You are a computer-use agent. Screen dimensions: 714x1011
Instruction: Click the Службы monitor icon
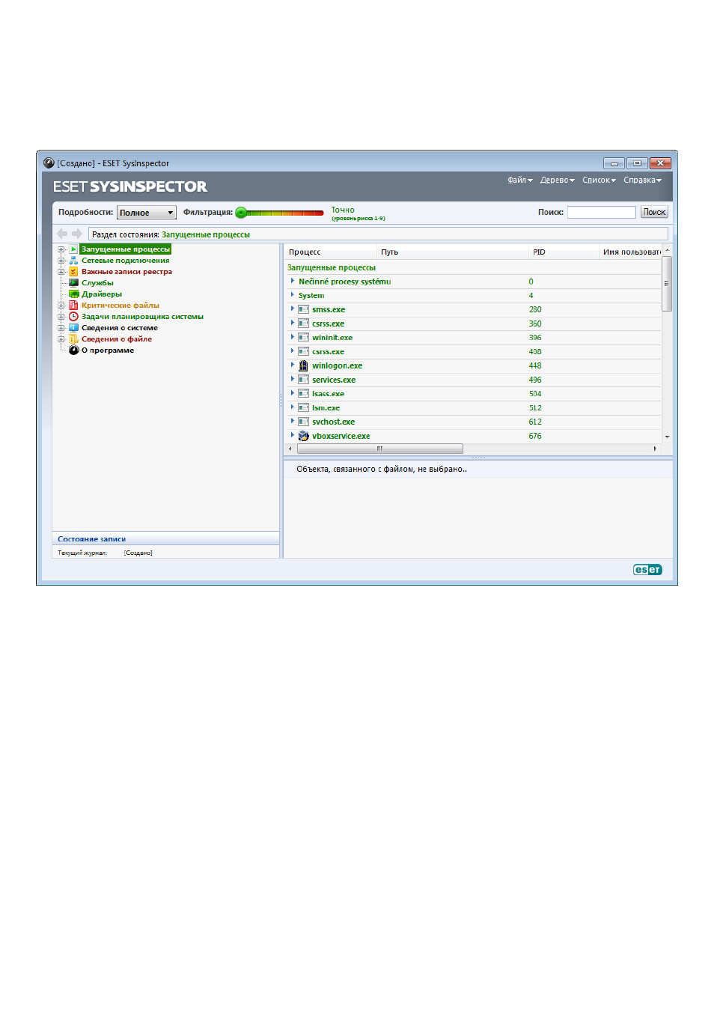tap(74, 283)
